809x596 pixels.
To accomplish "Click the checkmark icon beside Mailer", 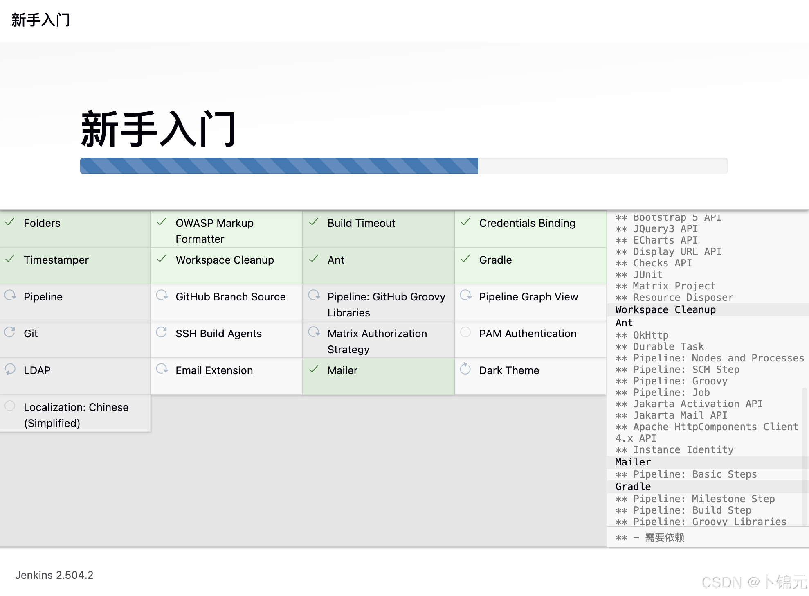I will pos(314,369).
